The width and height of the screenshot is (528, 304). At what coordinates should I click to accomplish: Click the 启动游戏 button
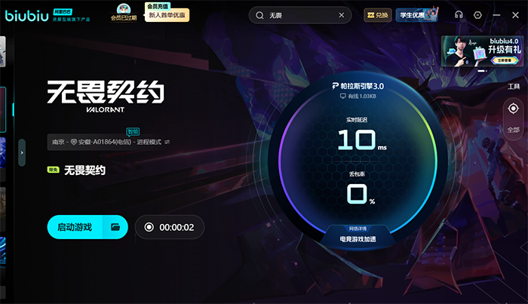[x=75, y=227]
